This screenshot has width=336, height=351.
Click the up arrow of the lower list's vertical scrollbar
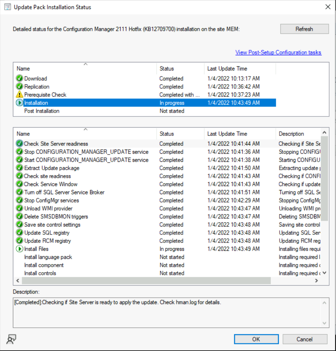[x=324, y=132]
